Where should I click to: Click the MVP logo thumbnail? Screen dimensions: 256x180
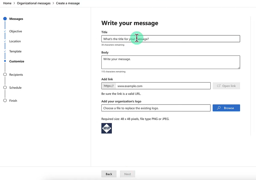click(107, 128)
